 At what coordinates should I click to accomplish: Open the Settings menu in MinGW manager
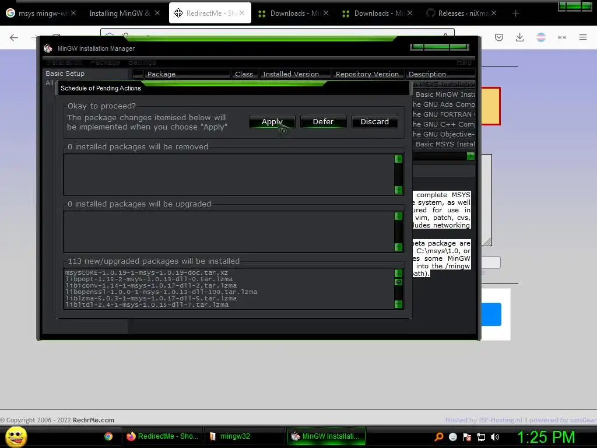pos(142,62)
